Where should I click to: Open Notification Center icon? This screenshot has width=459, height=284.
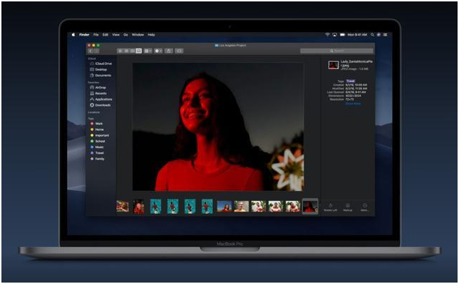click(x=385, y=34)
